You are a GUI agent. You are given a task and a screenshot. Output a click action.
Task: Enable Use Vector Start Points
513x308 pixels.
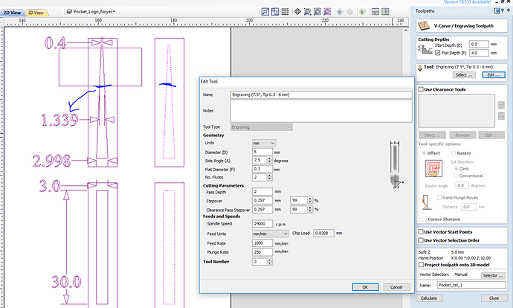(x=421, y=232)
